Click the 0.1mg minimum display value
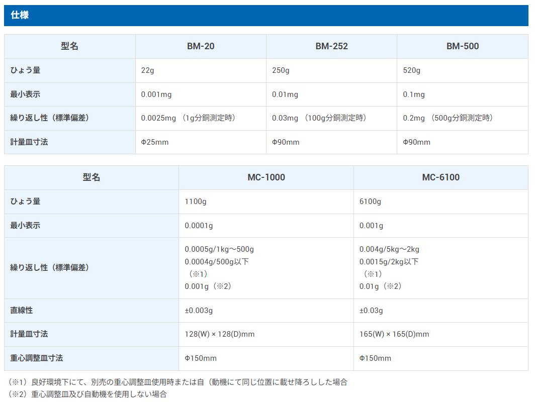Image resolution: width=535 pixels, height=402 pixels. (x=414, y=94)
